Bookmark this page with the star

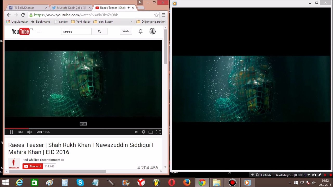tap(156, 15)
